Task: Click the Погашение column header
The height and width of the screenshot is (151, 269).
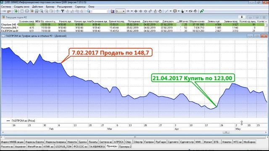Action: pos(134,21)
